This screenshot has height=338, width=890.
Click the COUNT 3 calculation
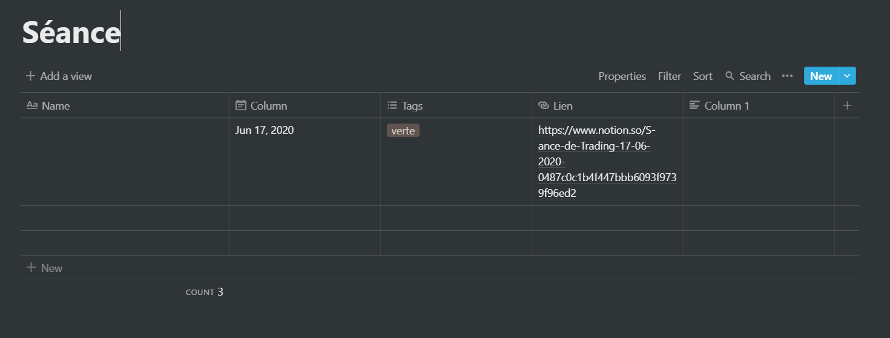(205, 292)
